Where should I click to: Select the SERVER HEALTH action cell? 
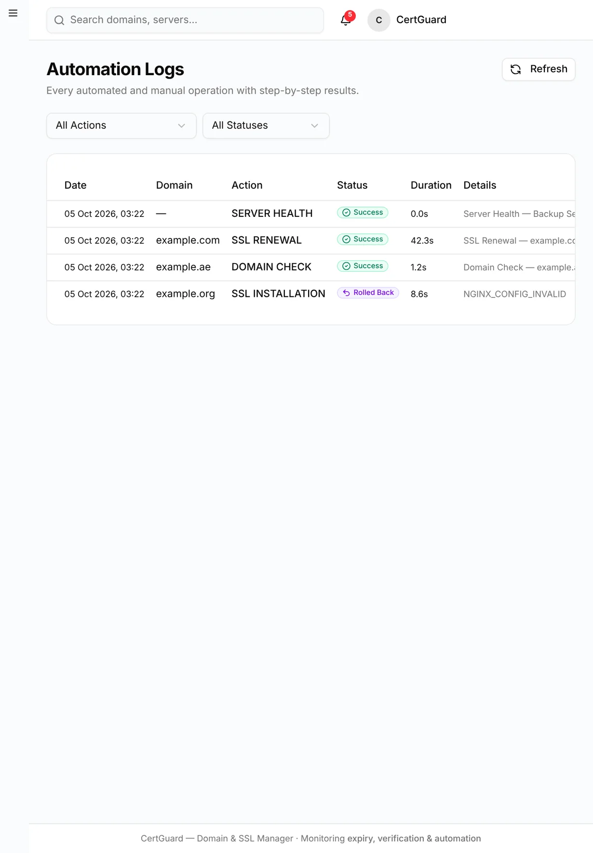pyautogui.click(x=272, y=213)
